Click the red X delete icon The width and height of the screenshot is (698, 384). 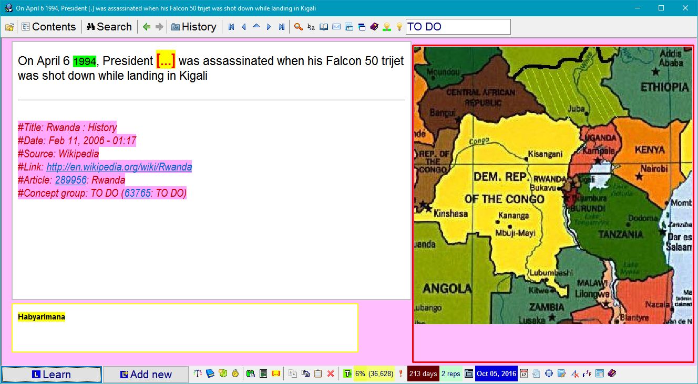tap(331, 374)
